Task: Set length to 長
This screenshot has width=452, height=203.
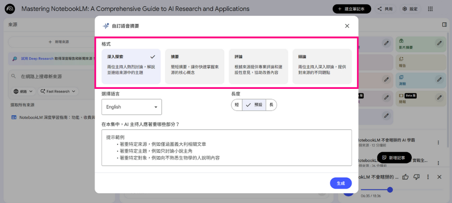Action: (271, 105)
